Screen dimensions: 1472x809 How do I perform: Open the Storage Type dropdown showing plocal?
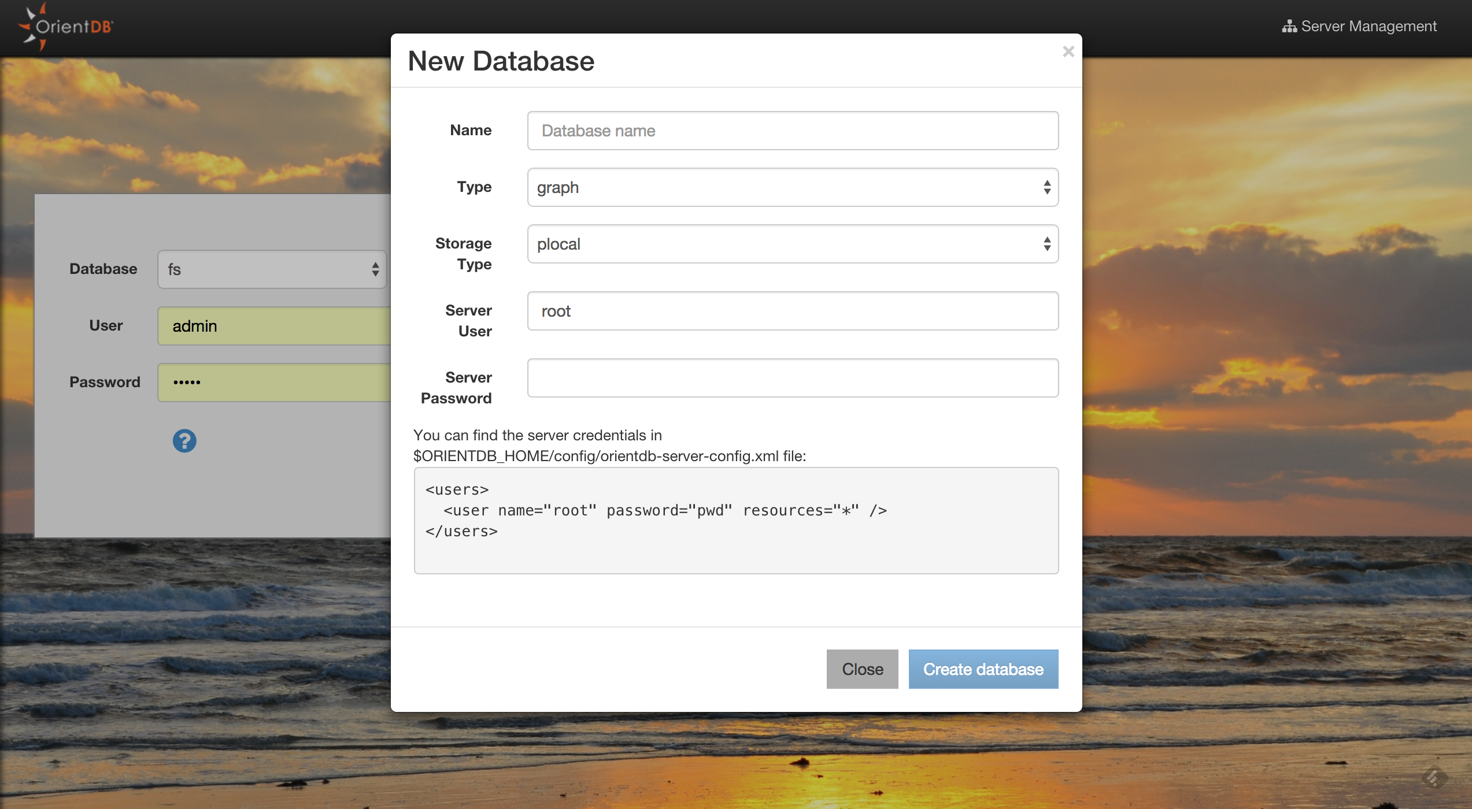[x=792, y=244]
